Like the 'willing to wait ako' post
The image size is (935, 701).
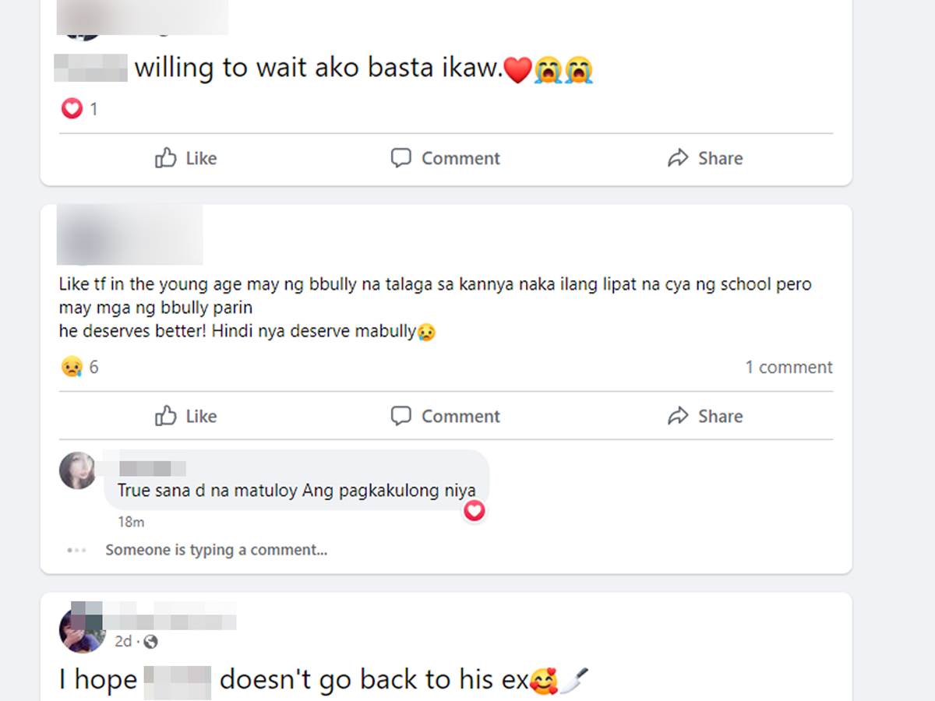pyautogui.click(x=185, y=158)
